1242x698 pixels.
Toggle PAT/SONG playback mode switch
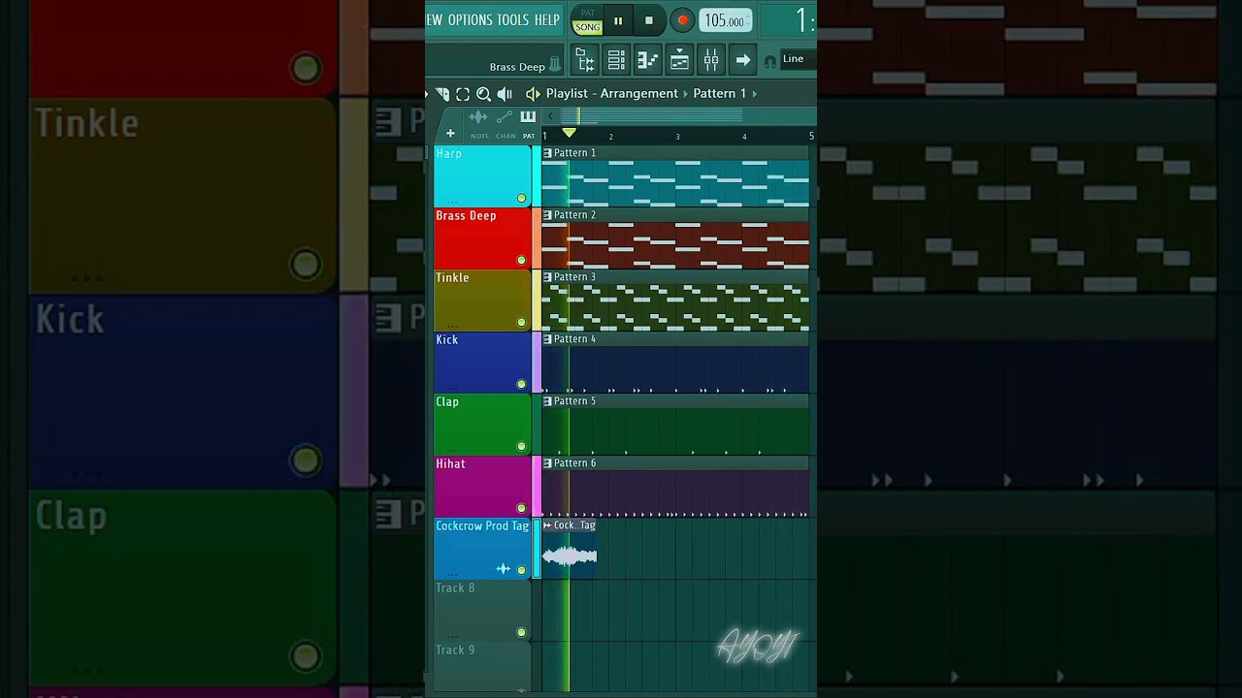pos(587,20)
